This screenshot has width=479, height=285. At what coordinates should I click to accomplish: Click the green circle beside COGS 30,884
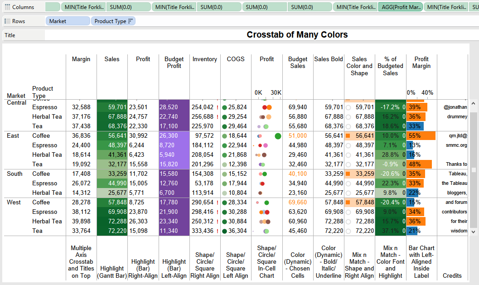pos(224,222)
